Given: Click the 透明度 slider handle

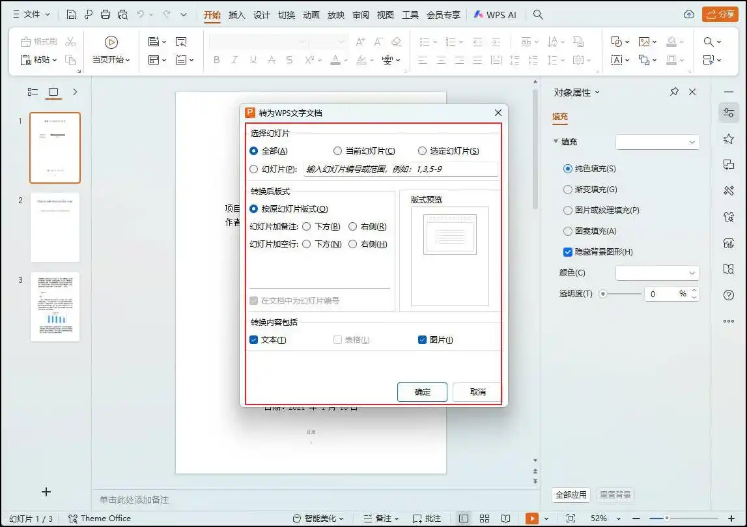Looking at the screenshot, I should point(603,294).
